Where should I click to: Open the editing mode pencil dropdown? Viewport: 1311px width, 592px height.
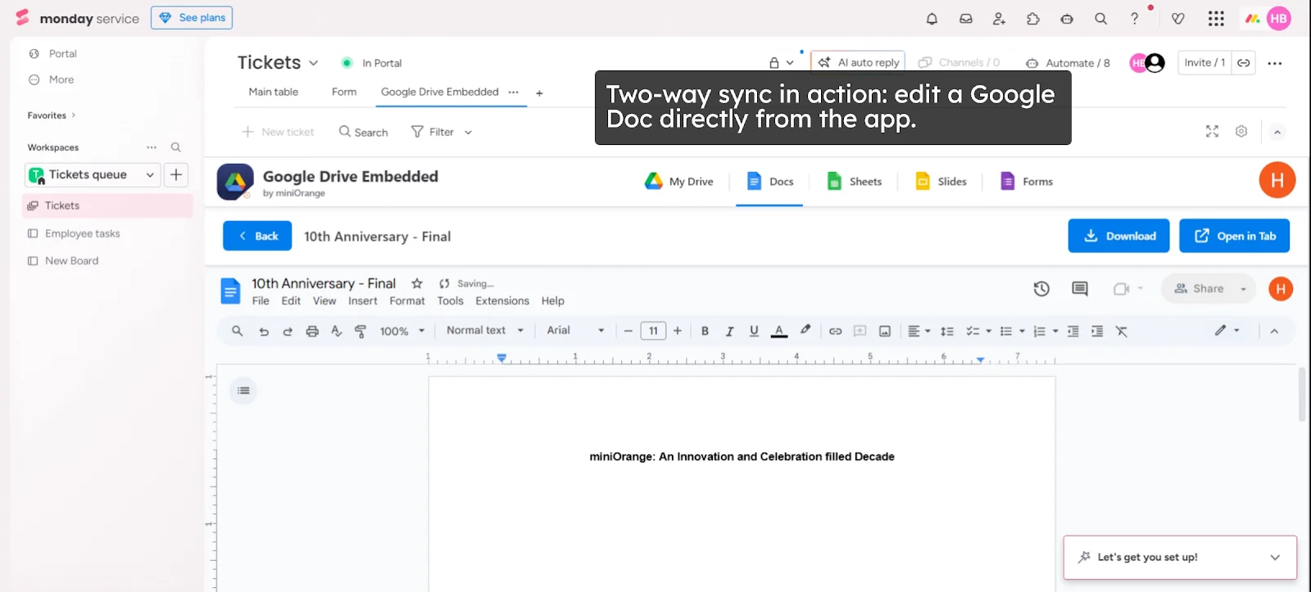1227,331
